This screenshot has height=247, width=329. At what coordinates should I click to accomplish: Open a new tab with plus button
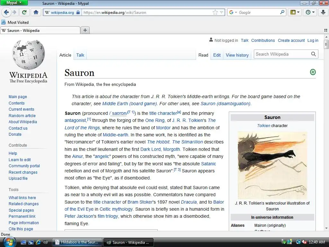(x=85, y=30)
